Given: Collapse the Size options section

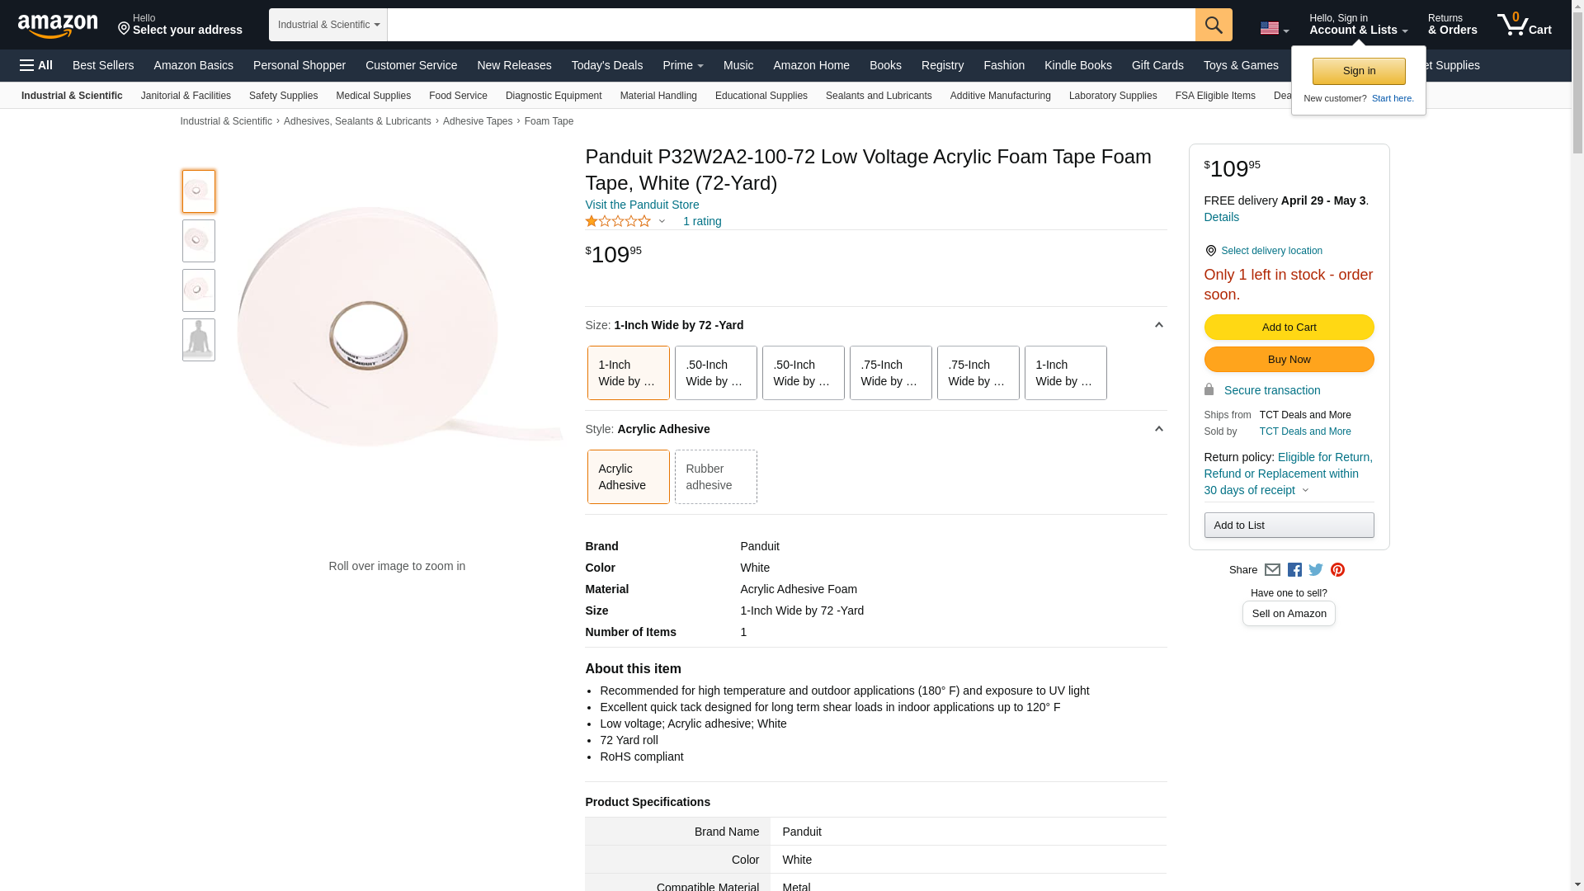Looking at the screenshot, I should tap(1158, 325).
